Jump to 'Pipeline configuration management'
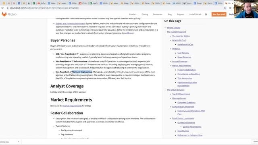 tap(187, 84)
